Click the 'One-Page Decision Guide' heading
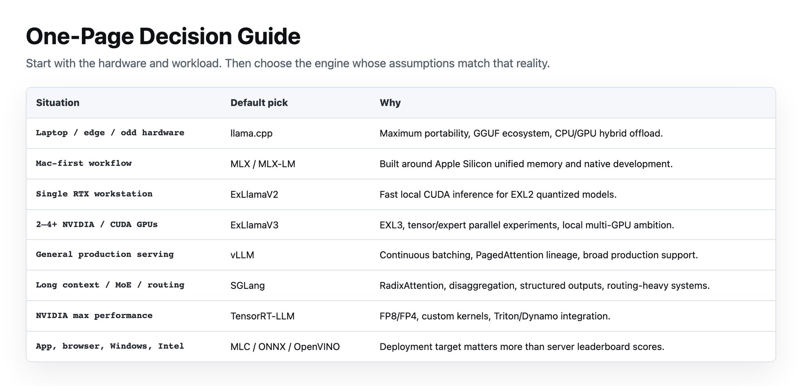The height and width of the screenshot is (386, 802). [163, 36]
